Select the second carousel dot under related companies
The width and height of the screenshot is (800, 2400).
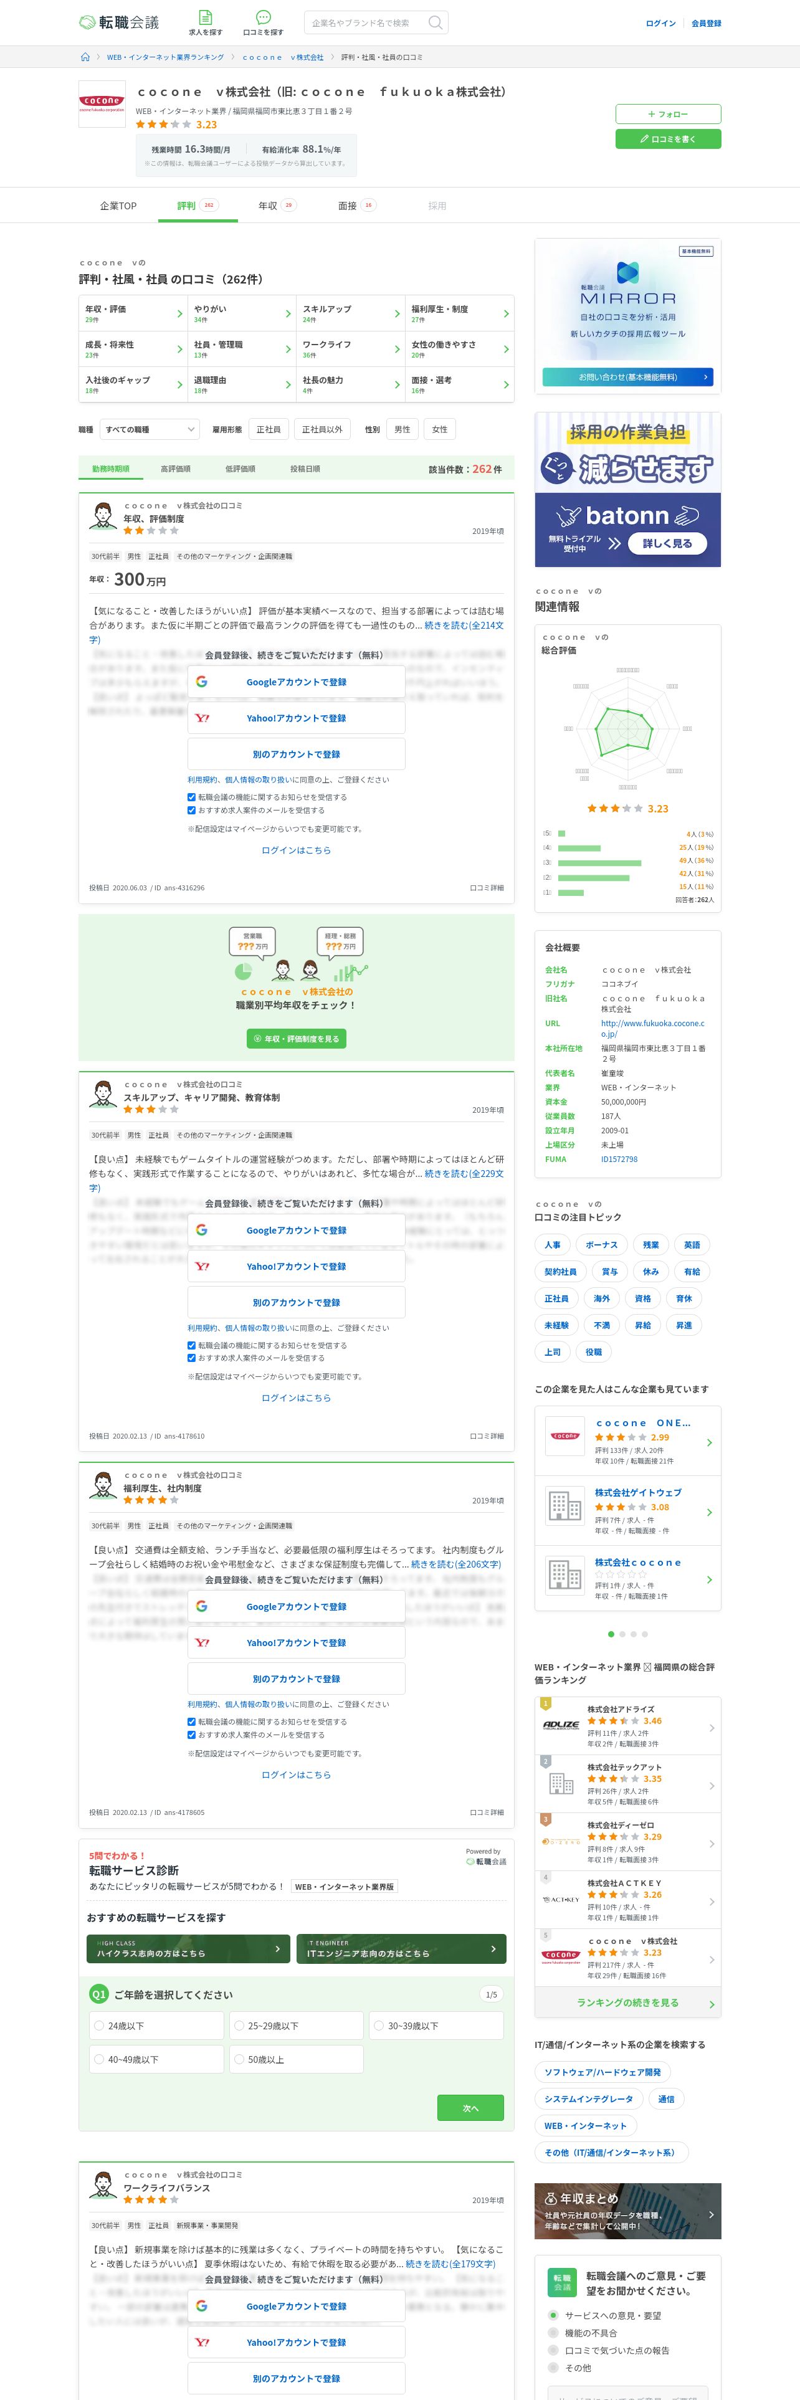pyautogui.click(x=622, y=1634)
